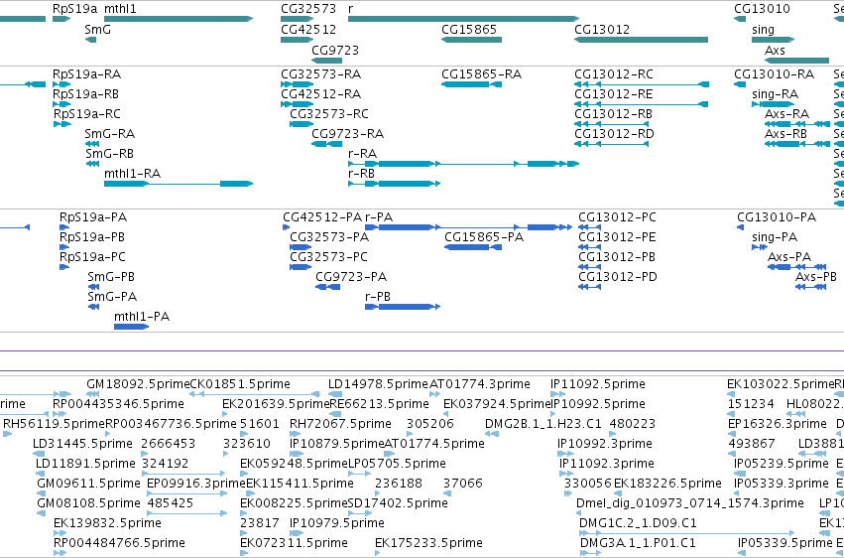Select transcript CG15865-RA
This screenshot has width=844, height=558.
pos(471,84)
